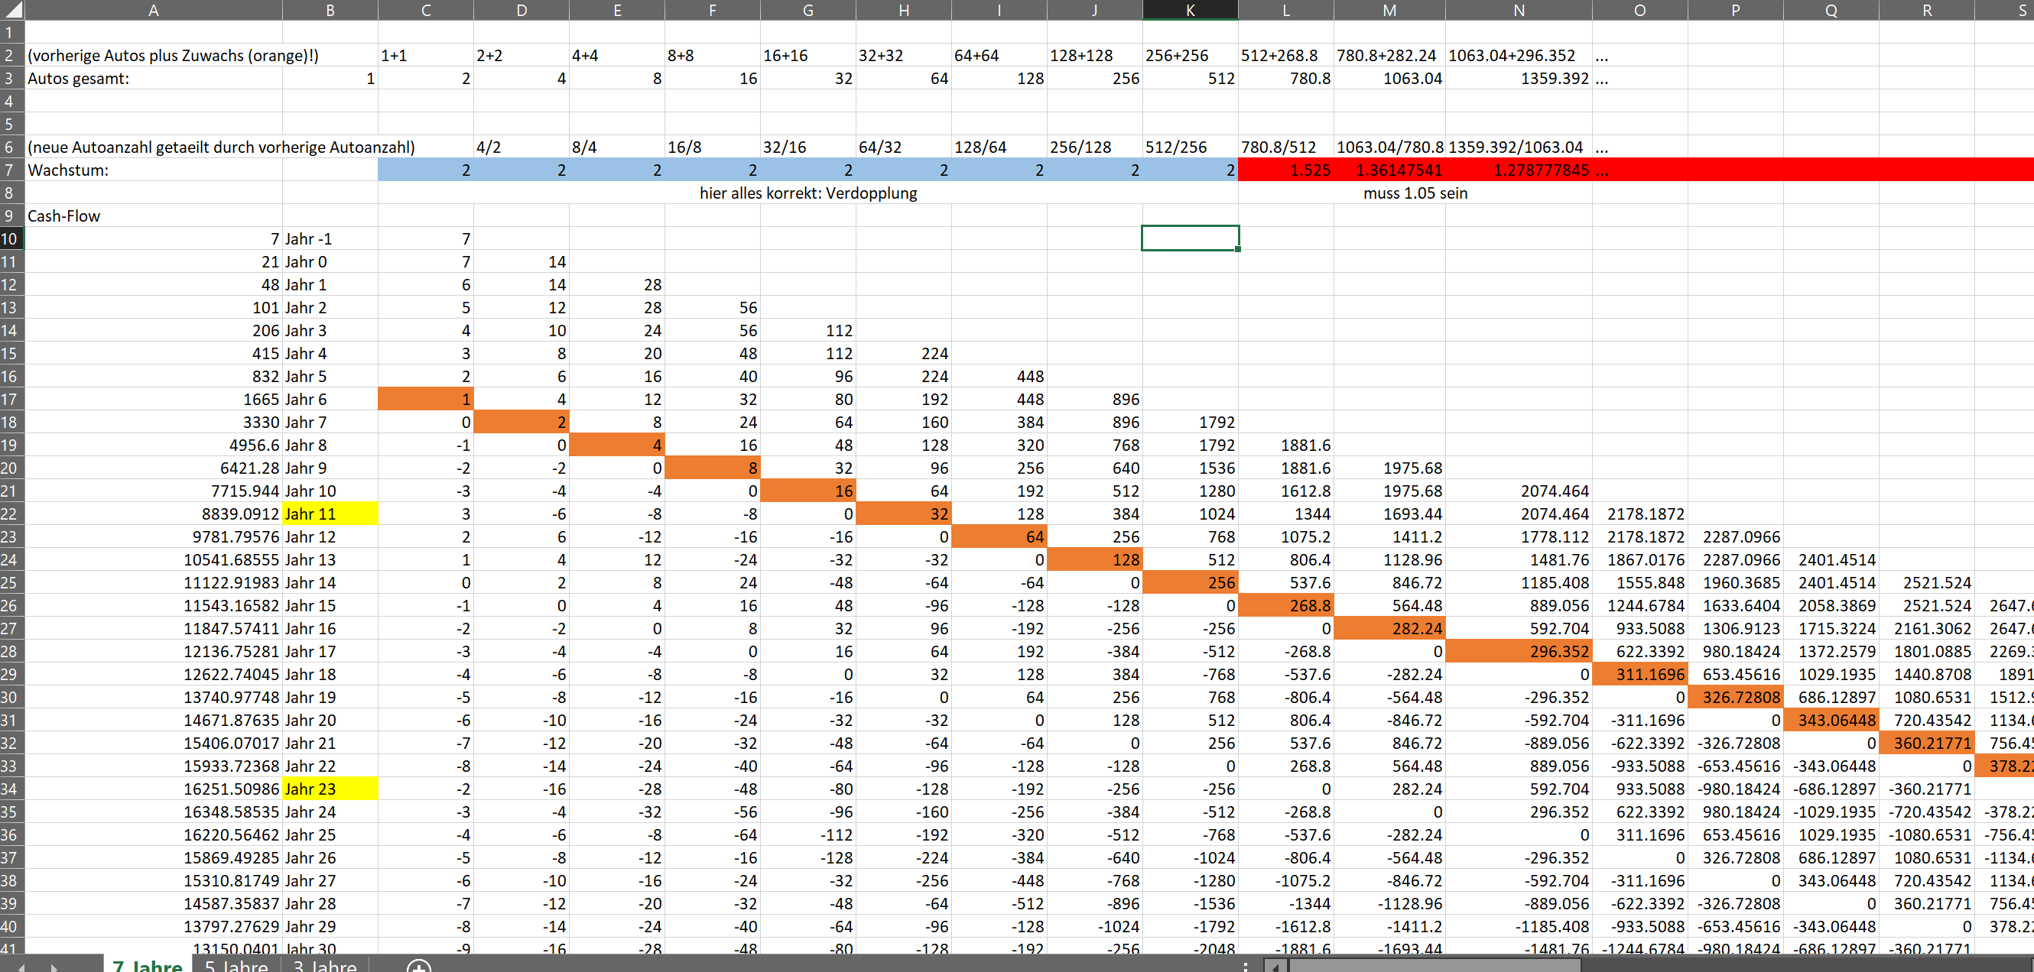Switch to the 5 Jahre sheet tab
Image resolution: width=2034 pixels, height=972 pixels.
pos(236,965)
